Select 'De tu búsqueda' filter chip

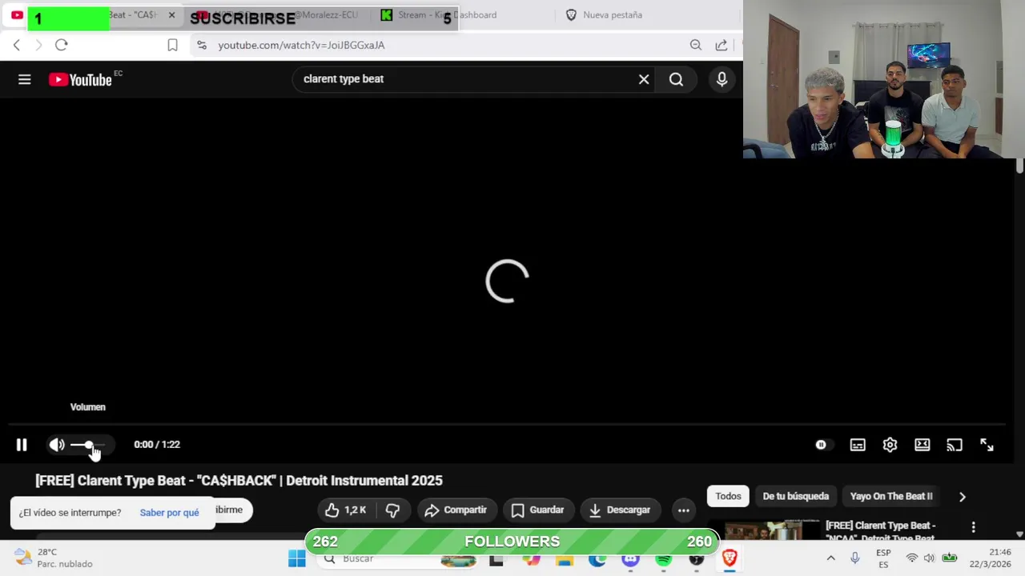pyautogui.click(x=795, y=496)
